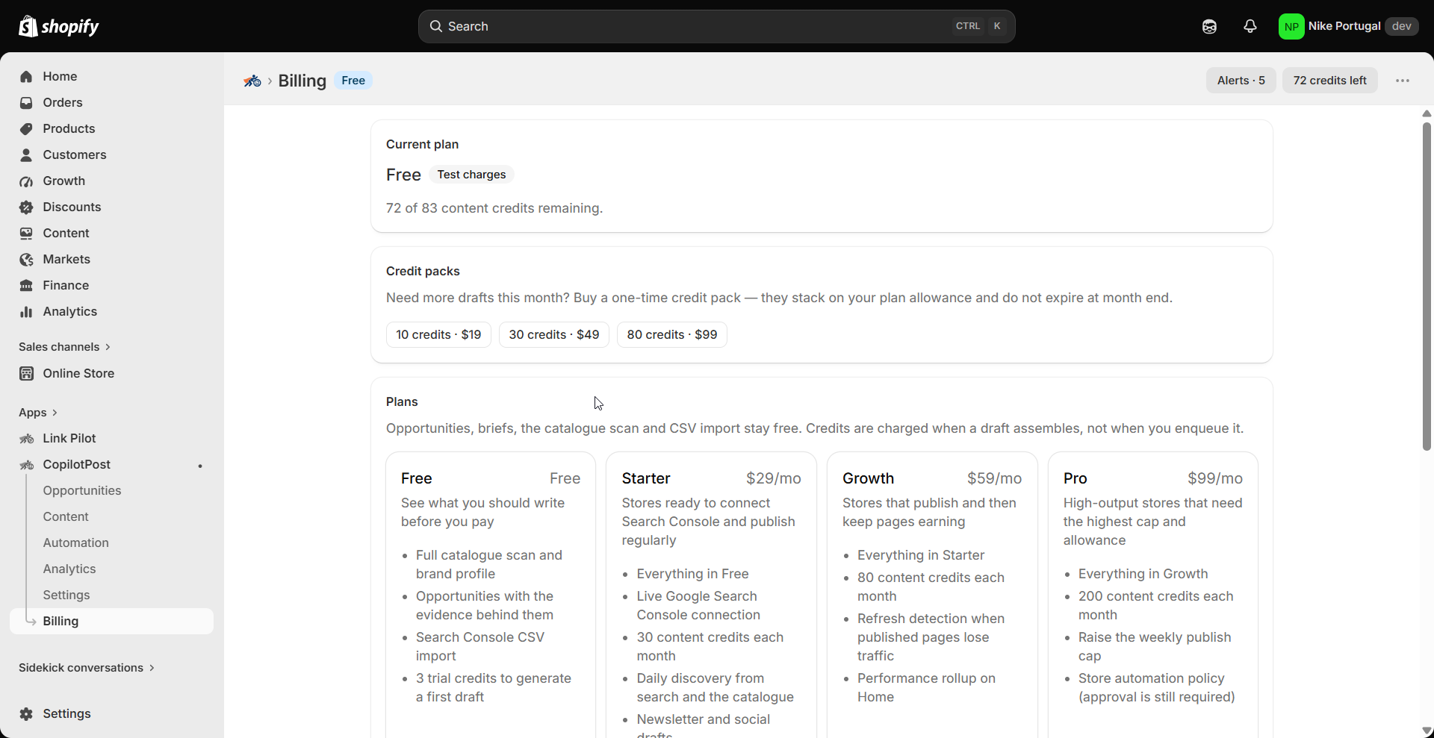The image size is (1434, 738).
Task: Click the Products tag icon
Action: click(26, 129)
